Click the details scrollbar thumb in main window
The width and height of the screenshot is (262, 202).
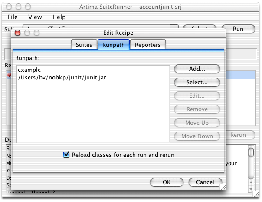click(251, 152)
